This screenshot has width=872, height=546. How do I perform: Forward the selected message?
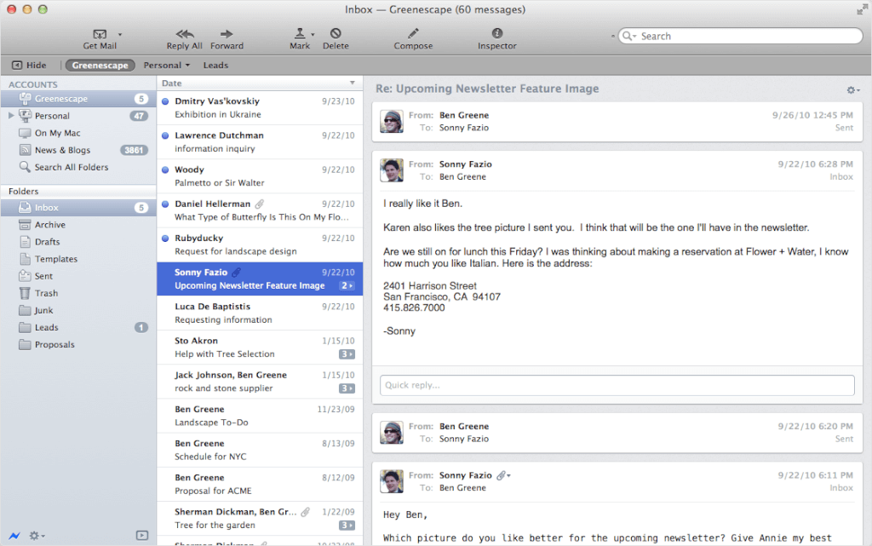click(227, 34)
